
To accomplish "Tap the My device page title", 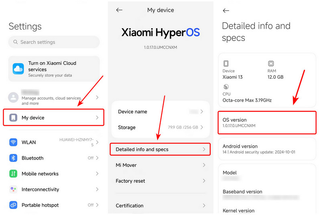I will 160,10.
